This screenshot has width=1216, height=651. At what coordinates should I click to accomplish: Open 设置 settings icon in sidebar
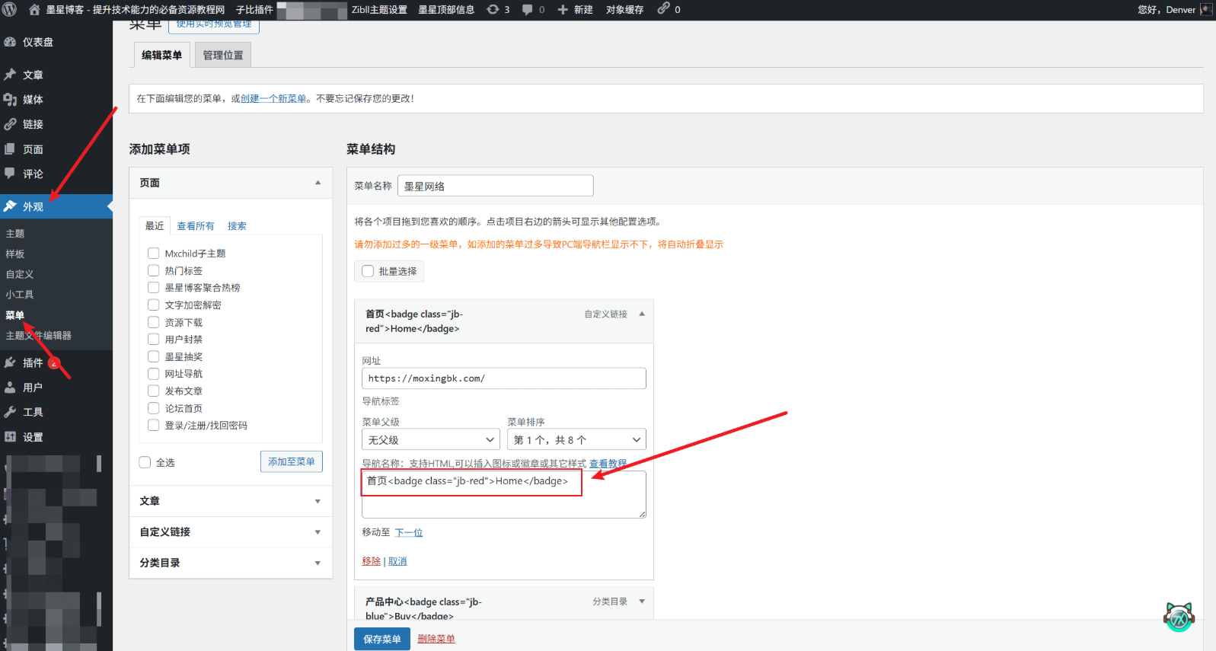point(10,437)
